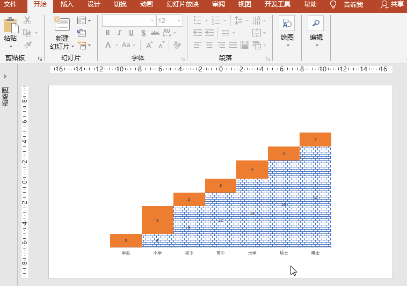Switch to the Review (审阅) tab

[219, 4]
